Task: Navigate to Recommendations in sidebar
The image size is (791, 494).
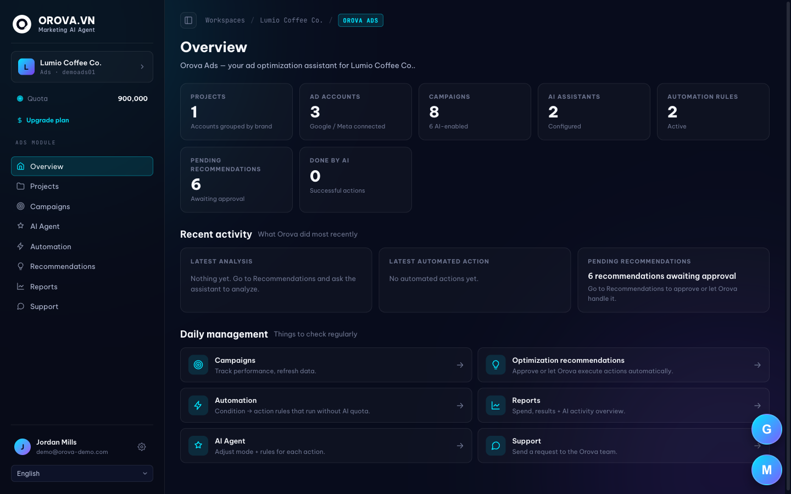Action: point(82,266)
